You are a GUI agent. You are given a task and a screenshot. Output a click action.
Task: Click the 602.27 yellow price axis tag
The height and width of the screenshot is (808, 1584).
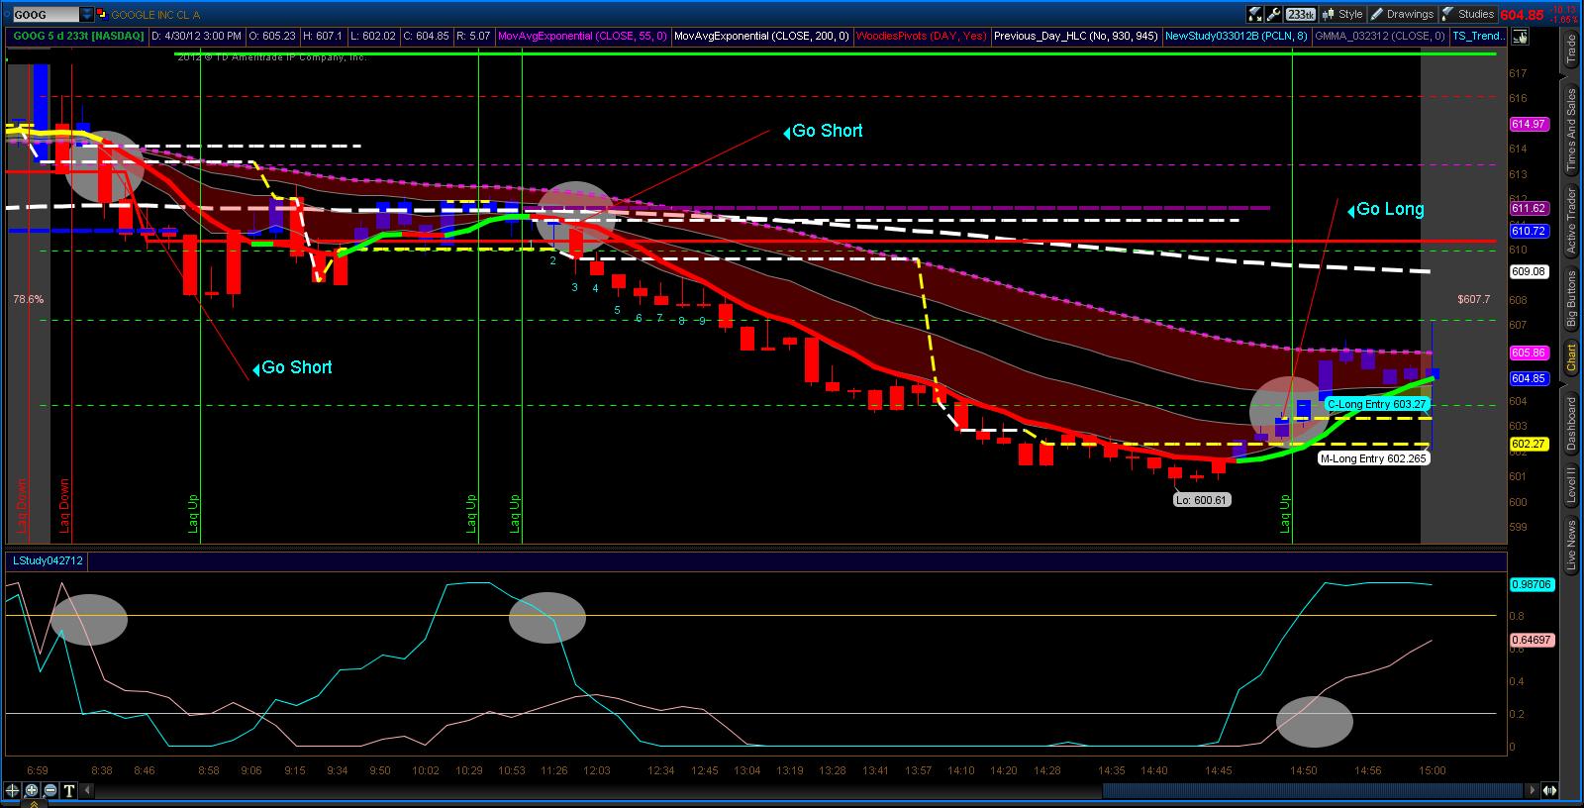[1529, 445]
